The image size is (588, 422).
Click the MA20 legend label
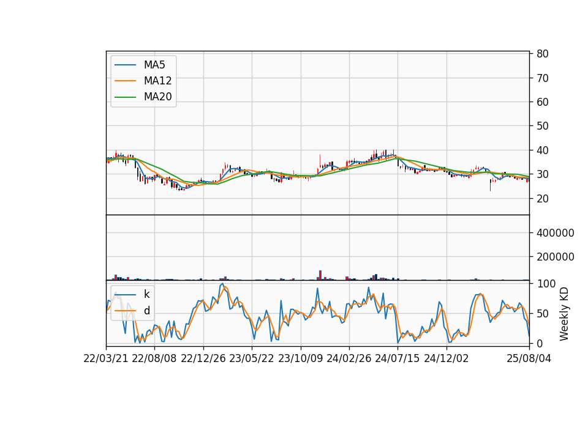157,97
